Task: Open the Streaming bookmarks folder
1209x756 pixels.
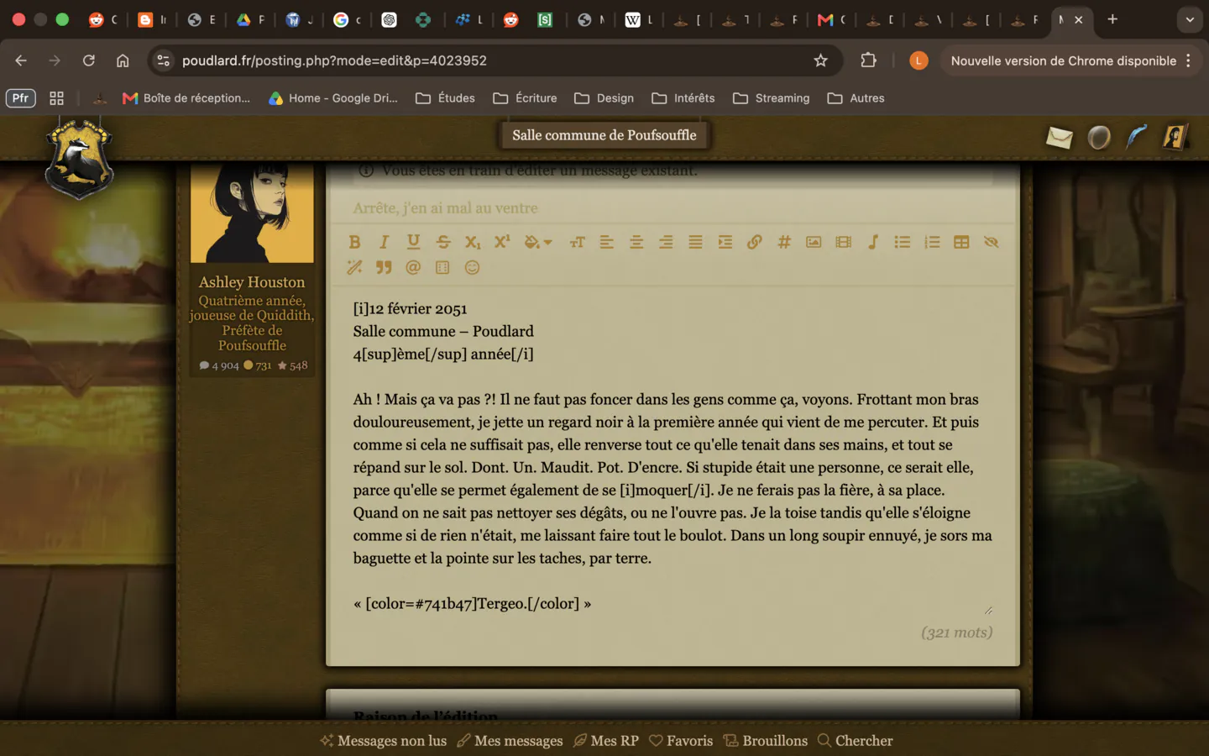Action: click(771, 98)
